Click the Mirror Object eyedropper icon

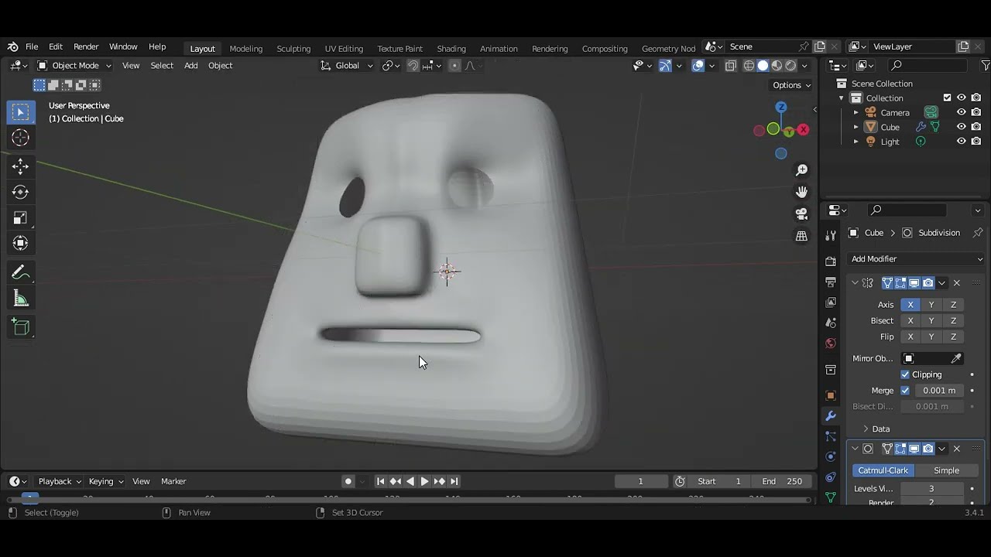tap(956, 358)
